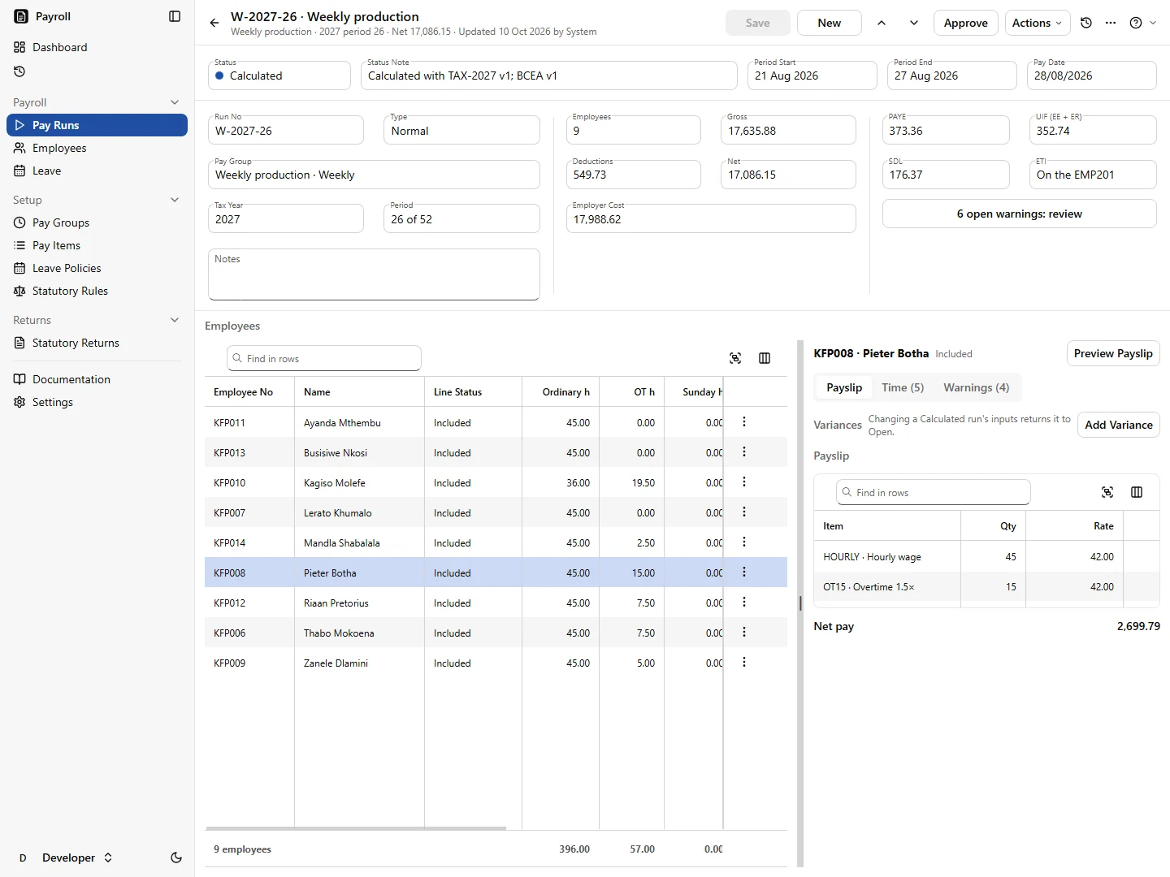The image size is (1170, 877).
Task: Sort by the Employee No column header
Action: coord(249,391)
